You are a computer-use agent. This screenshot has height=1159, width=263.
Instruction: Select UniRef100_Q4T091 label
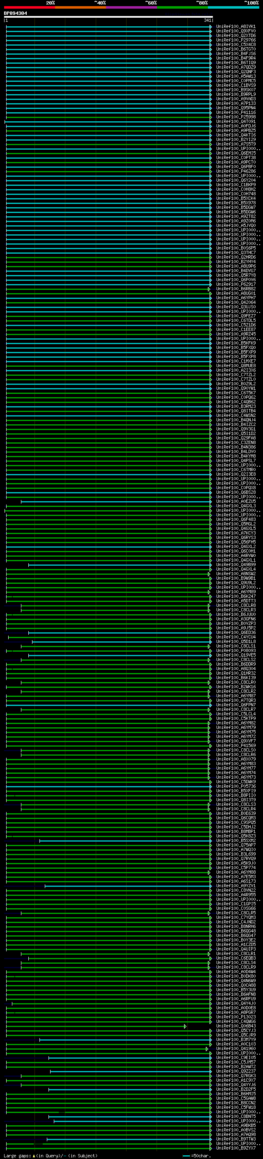click(236, 121)
